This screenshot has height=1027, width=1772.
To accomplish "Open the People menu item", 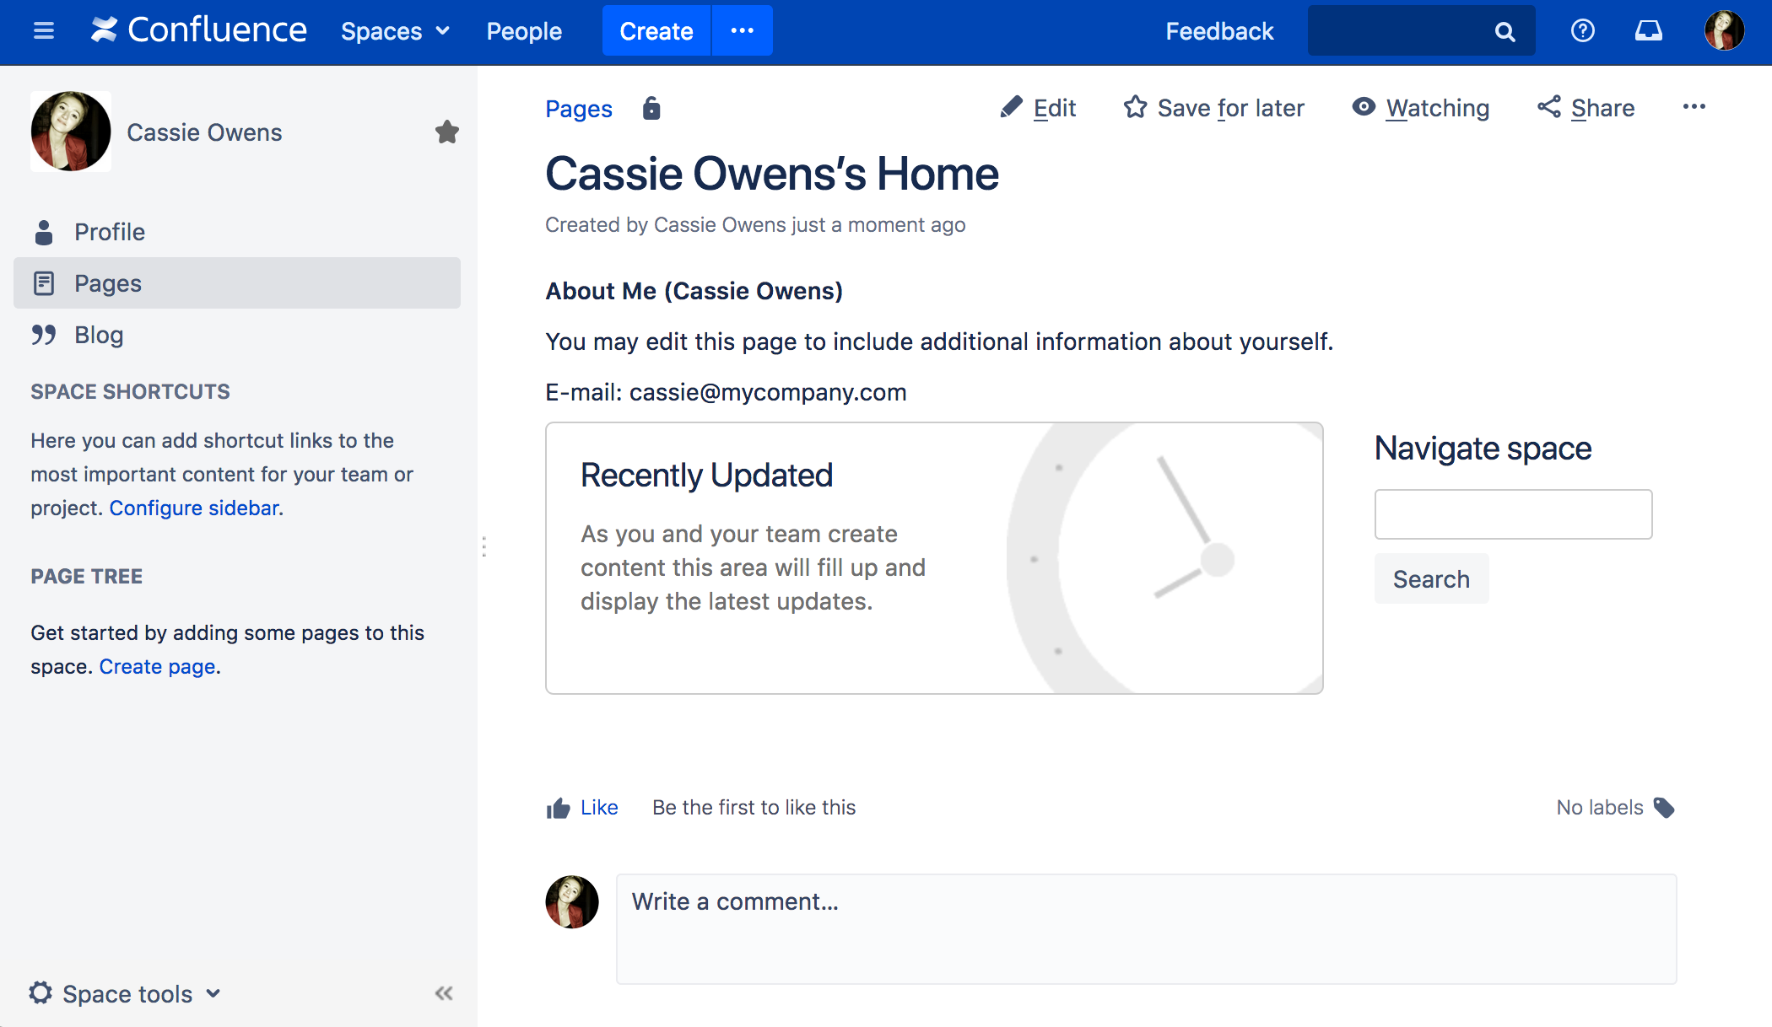I will click(x=524, y=31).
